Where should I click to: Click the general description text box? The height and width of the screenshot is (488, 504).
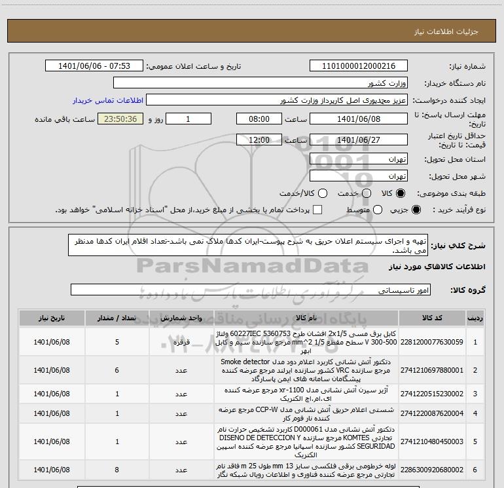click(248, 246)
